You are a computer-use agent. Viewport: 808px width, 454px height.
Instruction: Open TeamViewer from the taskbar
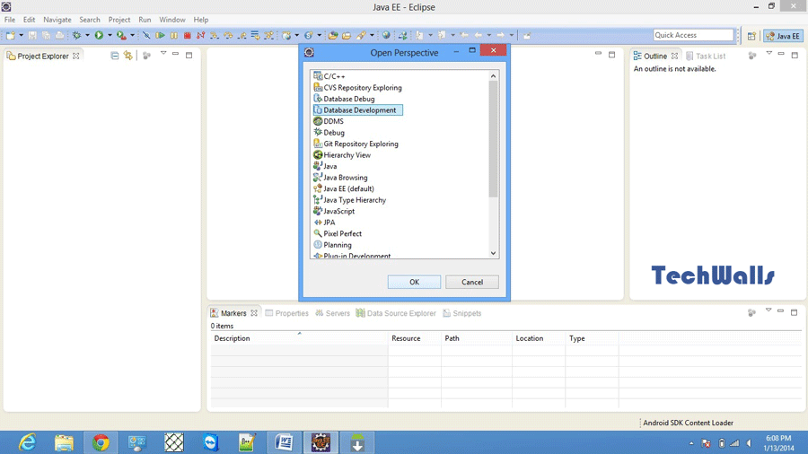(211, 442)
